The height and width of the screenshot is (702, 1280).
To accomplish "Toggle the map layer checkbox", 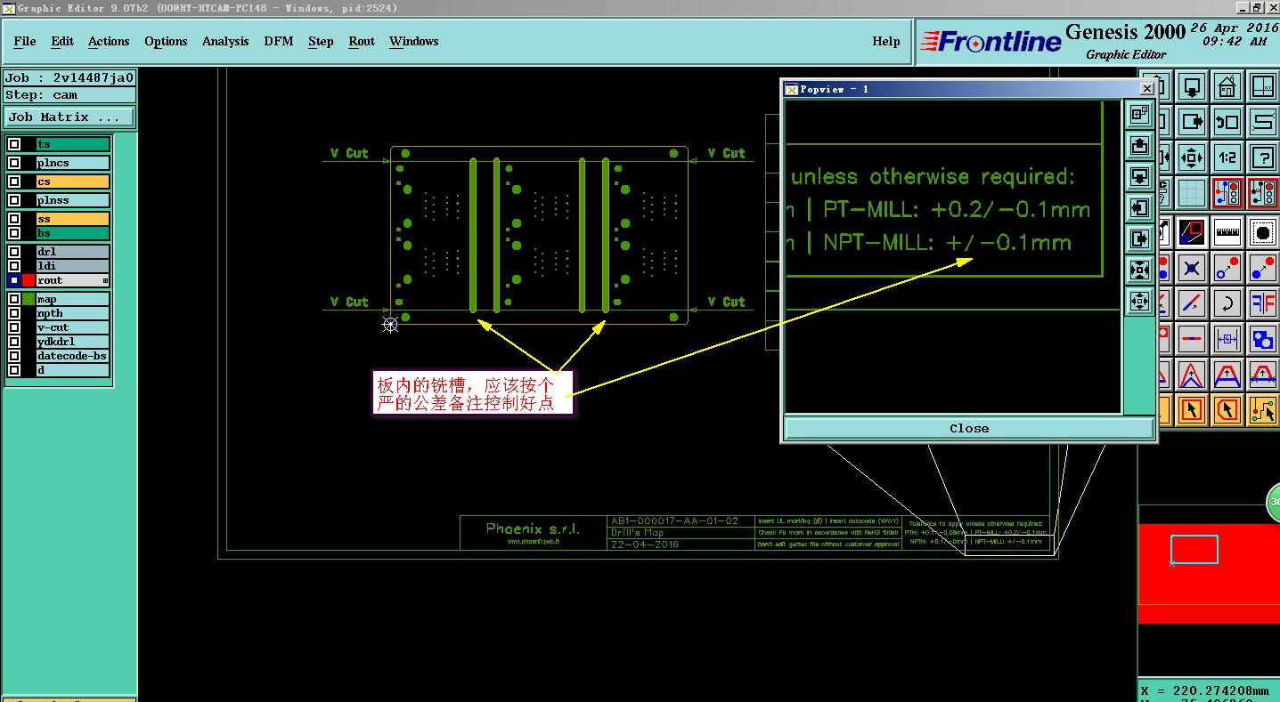I will point(14,299).
